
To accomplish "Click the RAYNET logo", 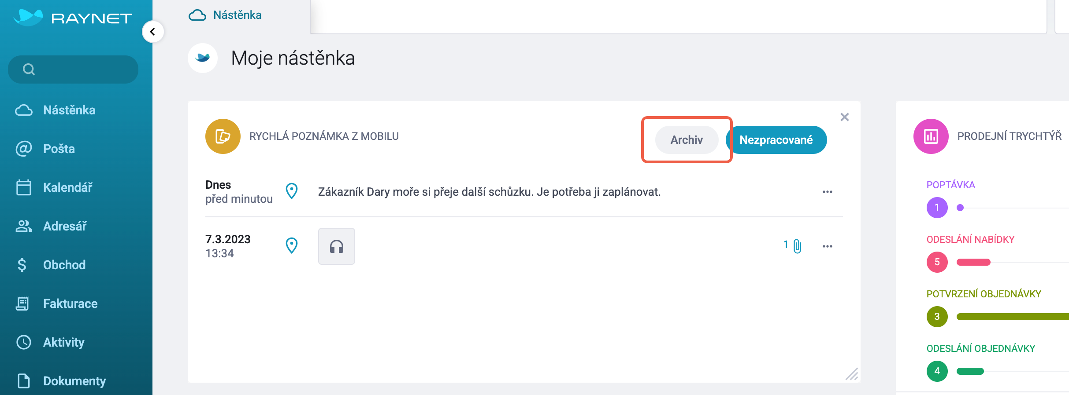I will pyautogui.click(x=73, y=18).
